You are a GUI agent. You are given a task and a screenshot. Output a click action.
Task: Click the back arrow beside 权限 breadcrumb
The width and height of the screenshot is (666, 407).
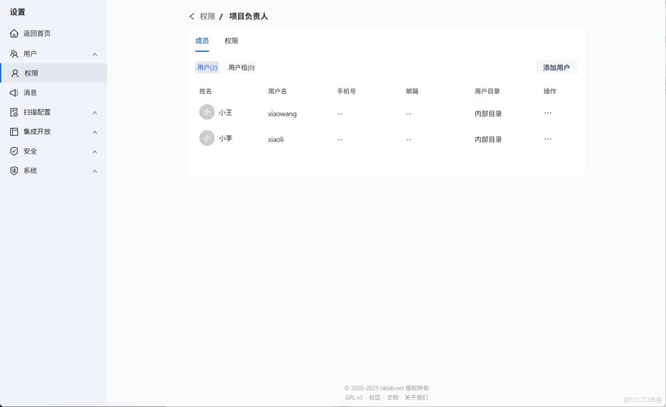192,16
